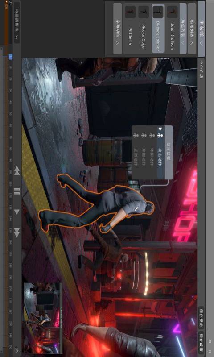Expand the 字幕功能 subtitle section
This screenshot has width=214, height=357.
pos(117,29)
